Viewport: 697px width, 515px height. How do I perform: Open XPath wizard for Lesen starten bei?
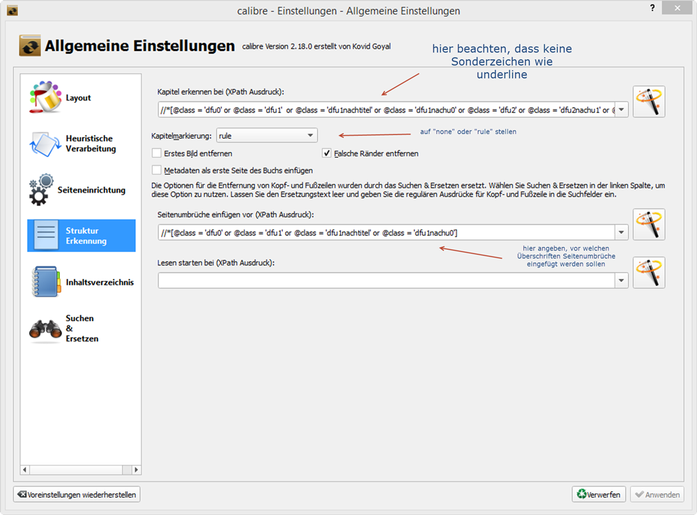(648, 273)
